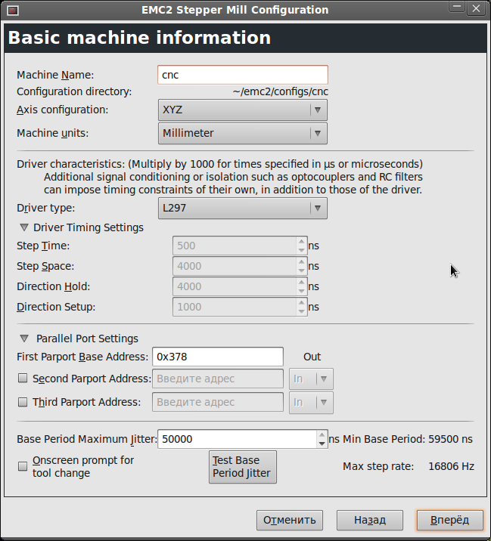Open the Driver type L297 dropdown

tap(243, 208)
